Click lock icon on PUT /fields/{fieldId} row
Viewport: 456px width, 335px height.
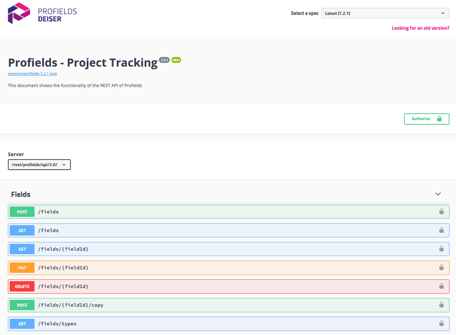(441, 267)
